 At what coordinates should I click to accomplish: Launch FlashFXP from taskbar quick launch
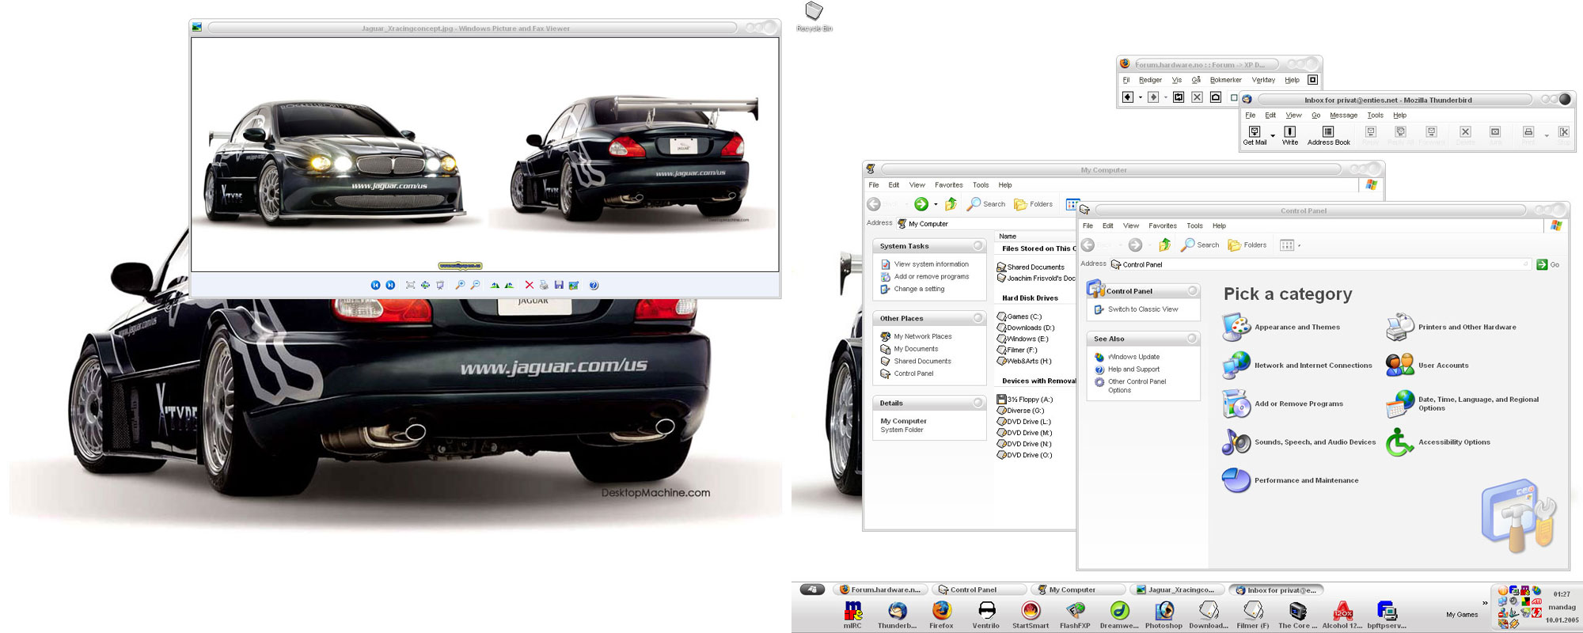(x=1075, y=615)
